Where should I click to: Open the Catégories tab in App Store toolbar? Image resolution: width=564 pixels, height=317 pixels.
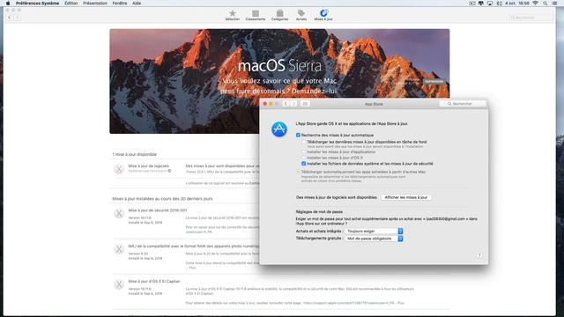pyautogui.click(x=279, y=15)
